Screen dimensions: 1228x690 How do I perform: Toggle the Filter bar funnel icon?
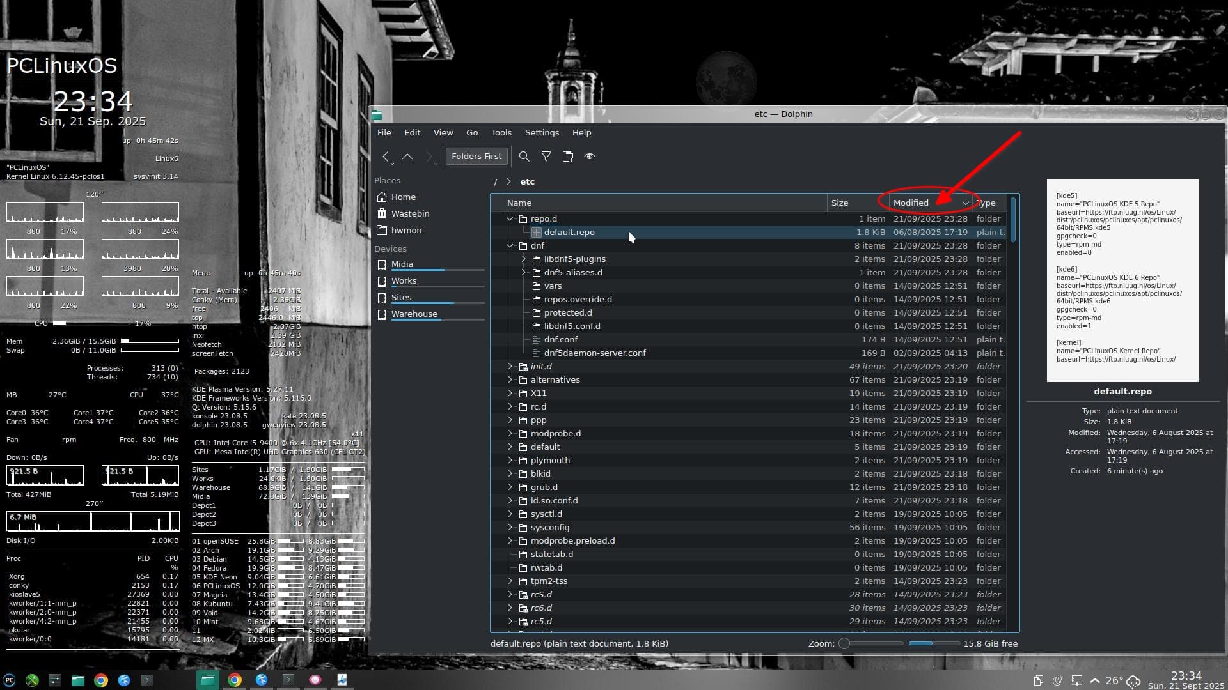click(x=546, y=157)
